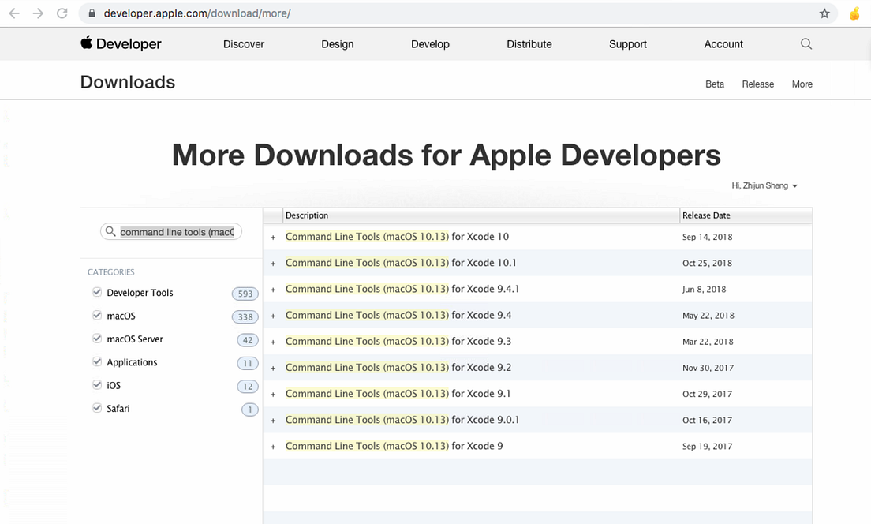Reload the page with the refresh icon
871x524 pixels.
[62, 13]
